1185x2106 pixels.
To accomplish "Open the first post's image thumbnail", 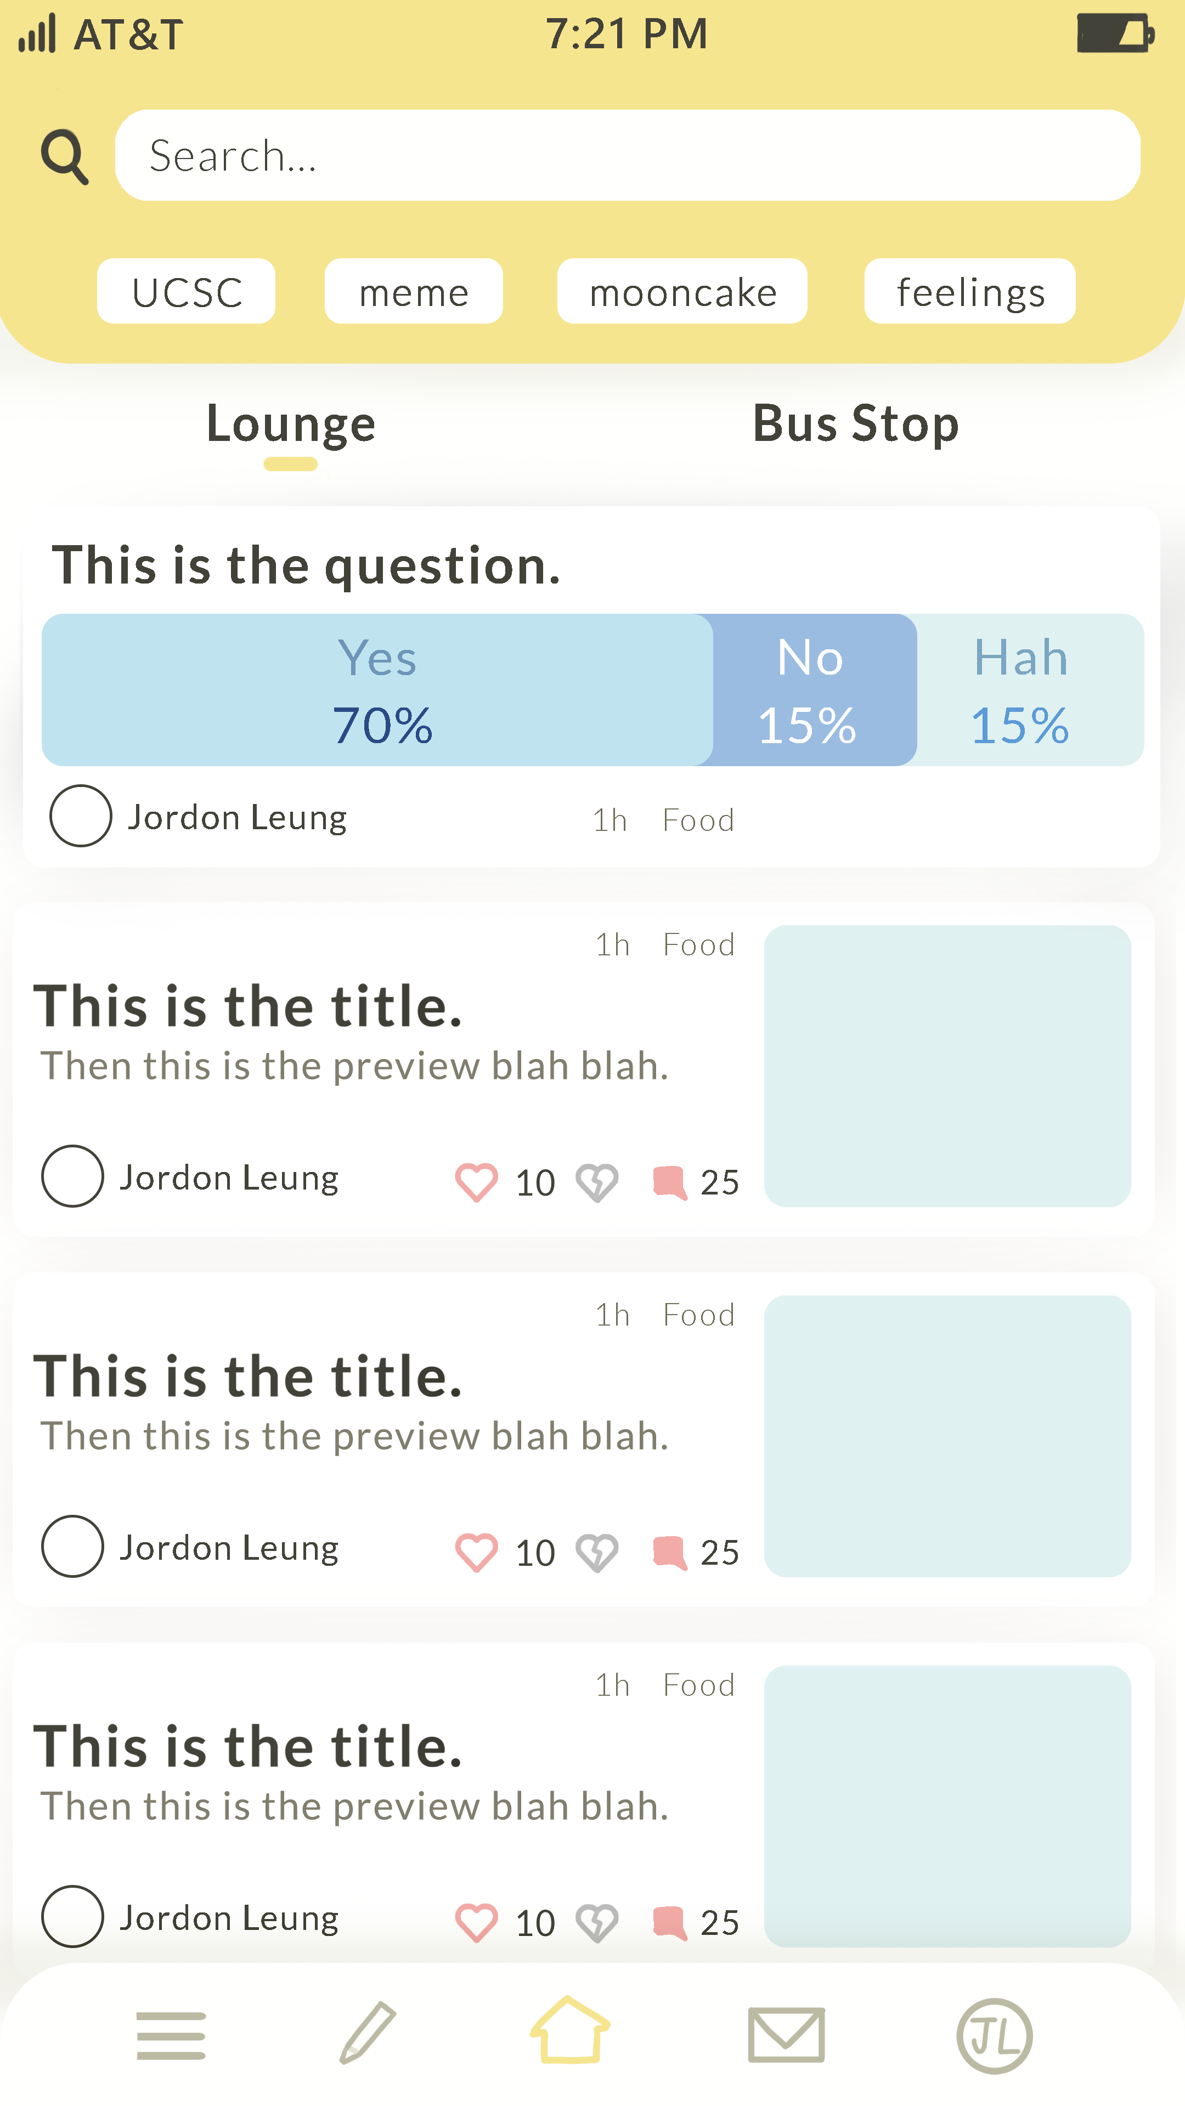I will pos(947,1066).
